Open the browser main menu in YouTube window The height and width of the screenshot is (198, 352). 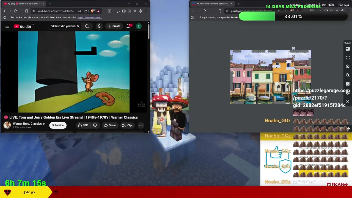click(146, 11)
